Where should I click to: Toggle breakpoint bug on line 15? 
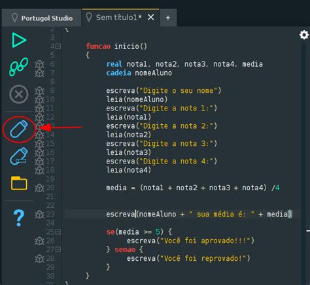tap(39, 144)
